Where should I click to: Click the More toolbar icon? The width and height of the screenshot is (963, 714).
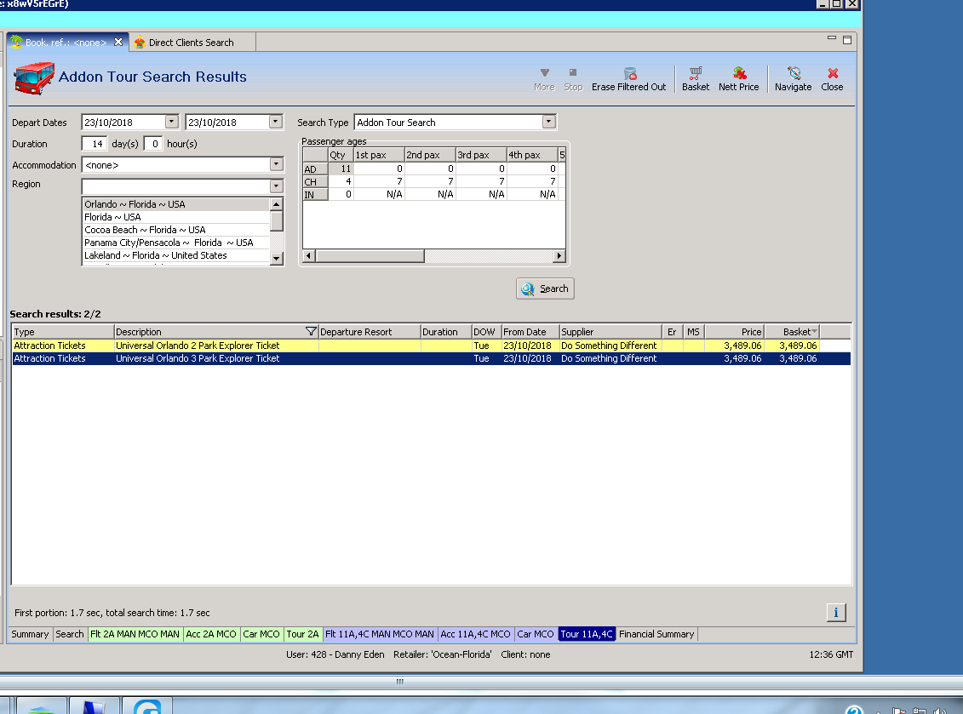tap(544, 79)
